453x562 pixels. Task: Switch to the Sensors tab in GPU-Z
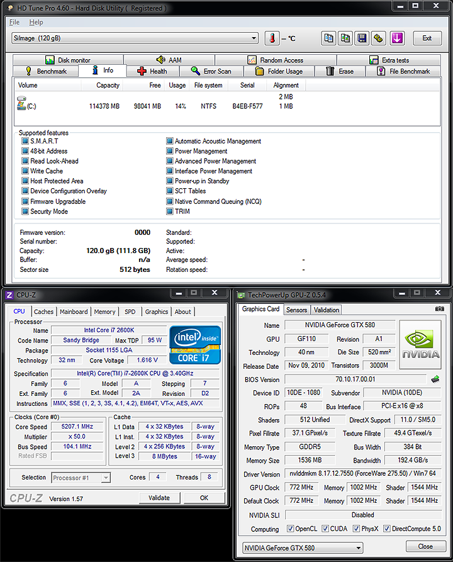tap(297, 310)
